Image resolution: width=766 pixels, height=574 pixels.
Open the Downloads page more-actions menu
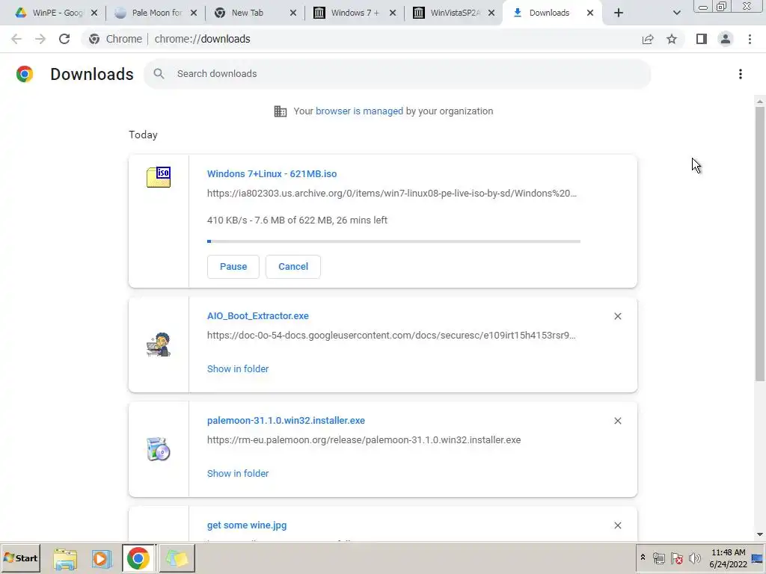click(x=741, y=74)
